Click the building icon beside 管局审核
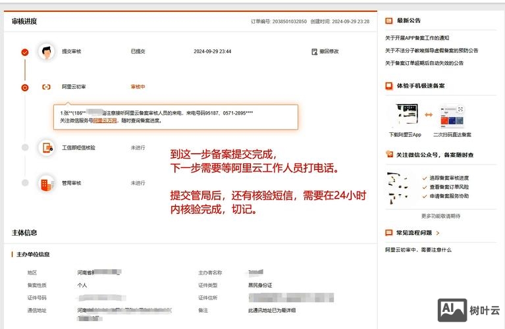This screenshot has width=505, height=329. click(x=46, y=184)
